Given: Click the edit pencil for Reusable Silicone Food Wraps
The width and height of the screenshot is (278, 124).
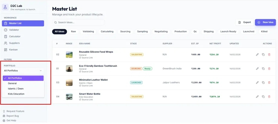Looking at the screenshot, I should coord(257,55).
